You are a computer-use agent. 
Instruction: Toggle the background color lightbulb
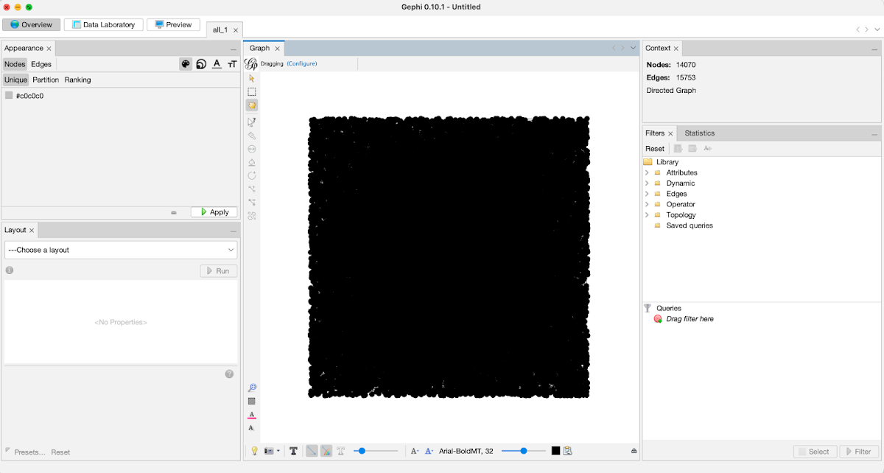(x=254, y=450)
